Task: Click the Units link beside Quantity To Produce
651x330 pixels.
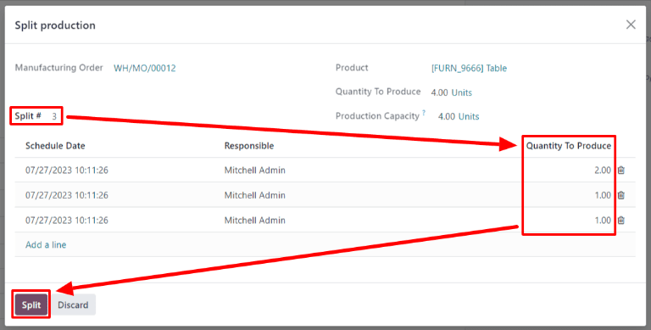Action: [462, 92]
